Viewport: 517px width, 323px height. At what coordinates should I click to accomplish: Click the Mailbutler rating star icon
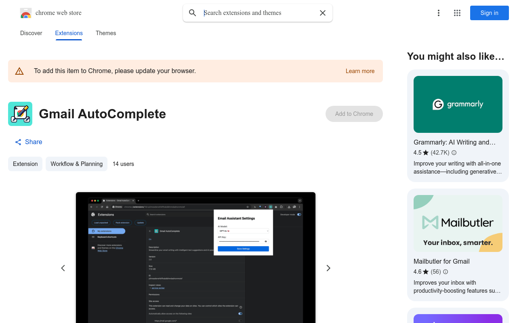(x=426, y=272)
